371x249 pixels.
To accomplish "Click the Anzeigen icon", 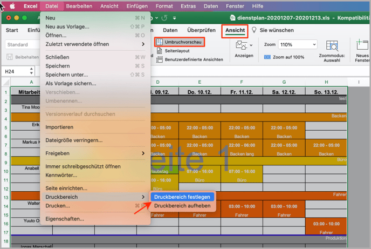I will pos(241,45).
